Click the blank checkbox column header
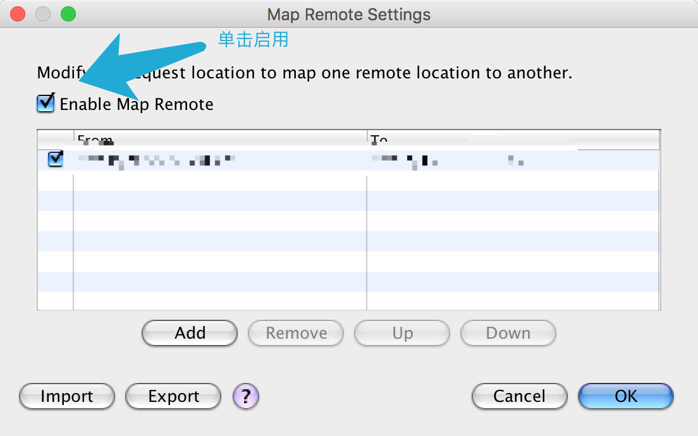This screenshot has height=436, width=698. (x=56, y=139)
